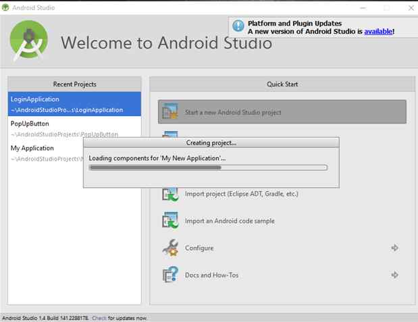Screen dimensions: 418x322
Task: Click the LoginApplication project path text
Action: click(67, 110)
